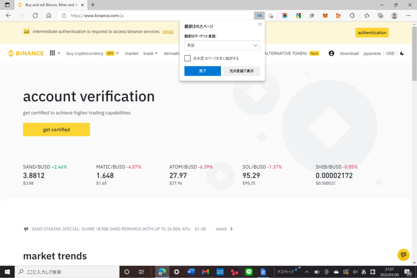This screenshot has width=417, height=278.
Task: Open the market menu item
Action: pyautogui.click(x=132, y=53)
